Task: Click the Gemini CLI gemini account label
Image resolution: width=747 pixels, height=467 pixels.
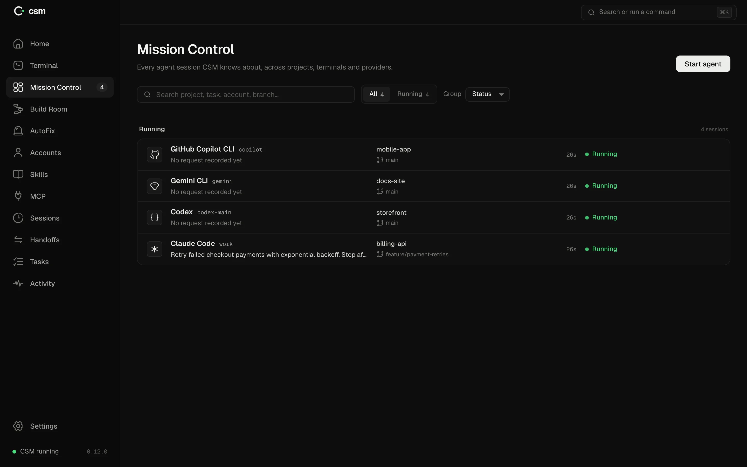Action: pos(222,181)
